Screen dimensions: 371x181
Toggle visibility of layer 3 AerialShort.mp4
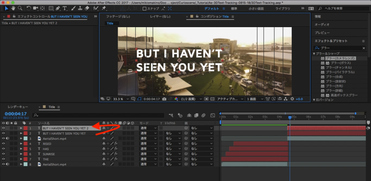tap(4, 139)
